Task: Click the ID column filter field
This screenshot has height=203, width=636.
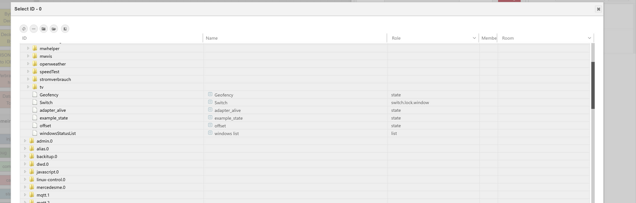Action: pos(111,38)
